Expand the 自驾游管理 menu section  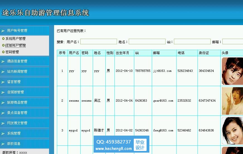25,92
